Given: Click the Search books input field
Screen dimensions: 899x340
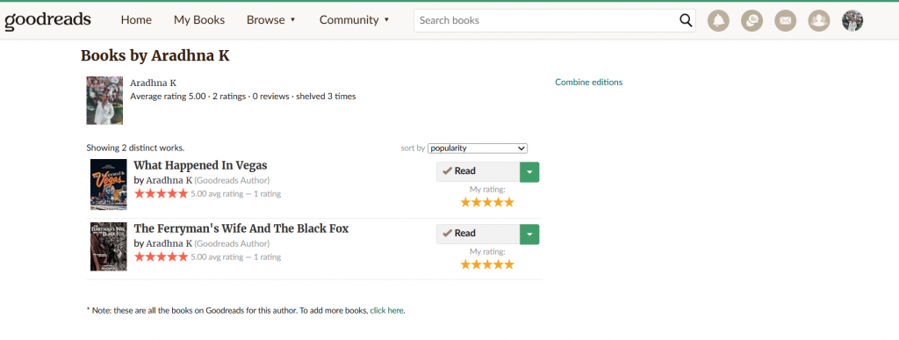Looking at the screenshot, I should (x=544, y=20).
